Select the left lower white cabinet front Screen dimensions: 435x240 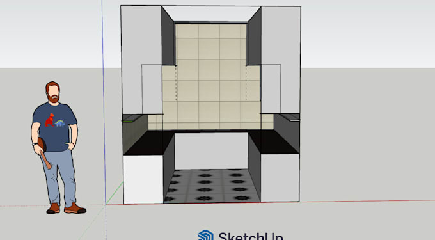click(x=143, y=179)
